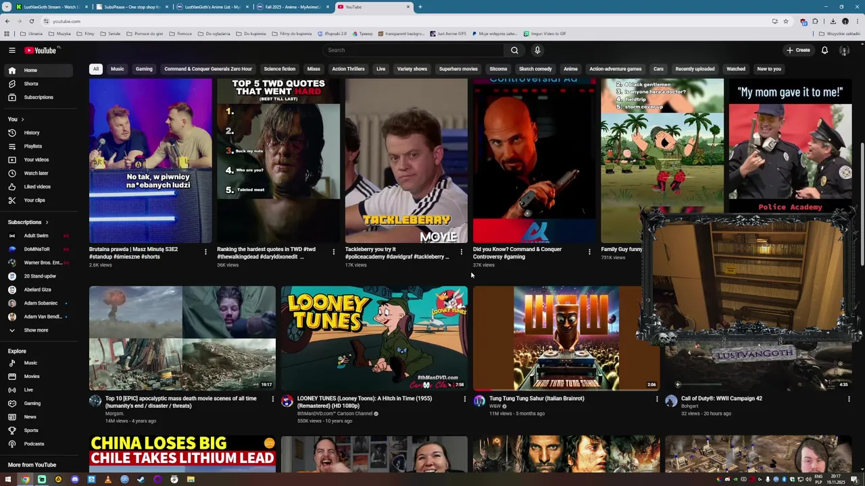
Task: Open Music under Explore
Action: point(39,363)
